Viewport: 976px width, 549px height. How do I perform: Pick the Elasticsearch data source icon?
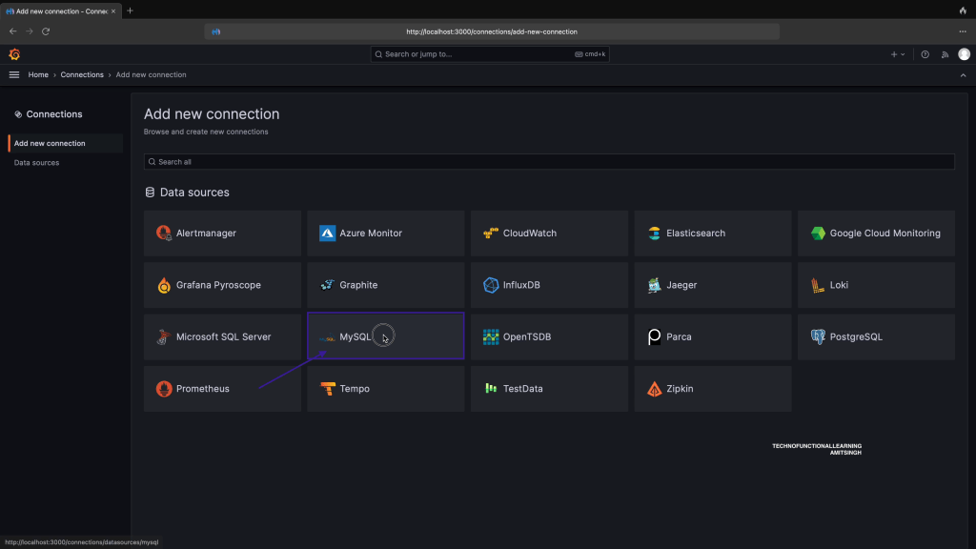[654, 234]
